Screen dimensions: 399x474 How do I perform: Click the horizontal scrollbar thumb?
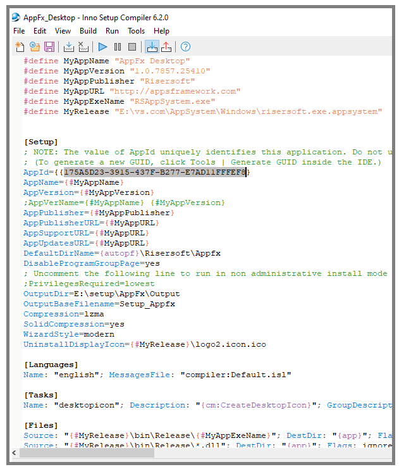click(x=87, y=453)
